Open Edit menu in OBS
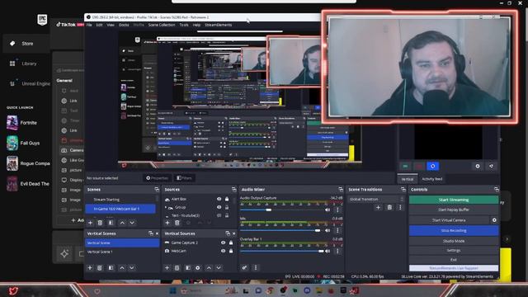This screenshot has height=297, width=528. (x=99, y=25)
